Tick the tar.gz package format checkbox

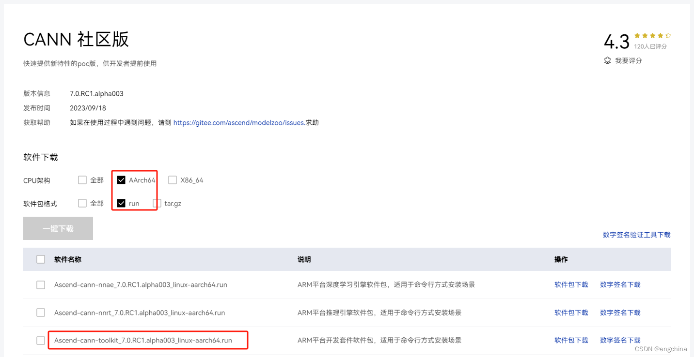(x=157, y=203)
